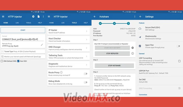
Task: Click the START button
Action: 23,30
